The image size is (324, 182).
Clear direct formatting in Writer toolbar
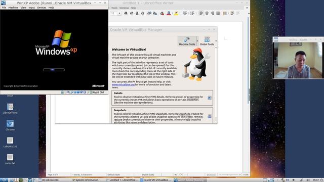click(162, 14)
